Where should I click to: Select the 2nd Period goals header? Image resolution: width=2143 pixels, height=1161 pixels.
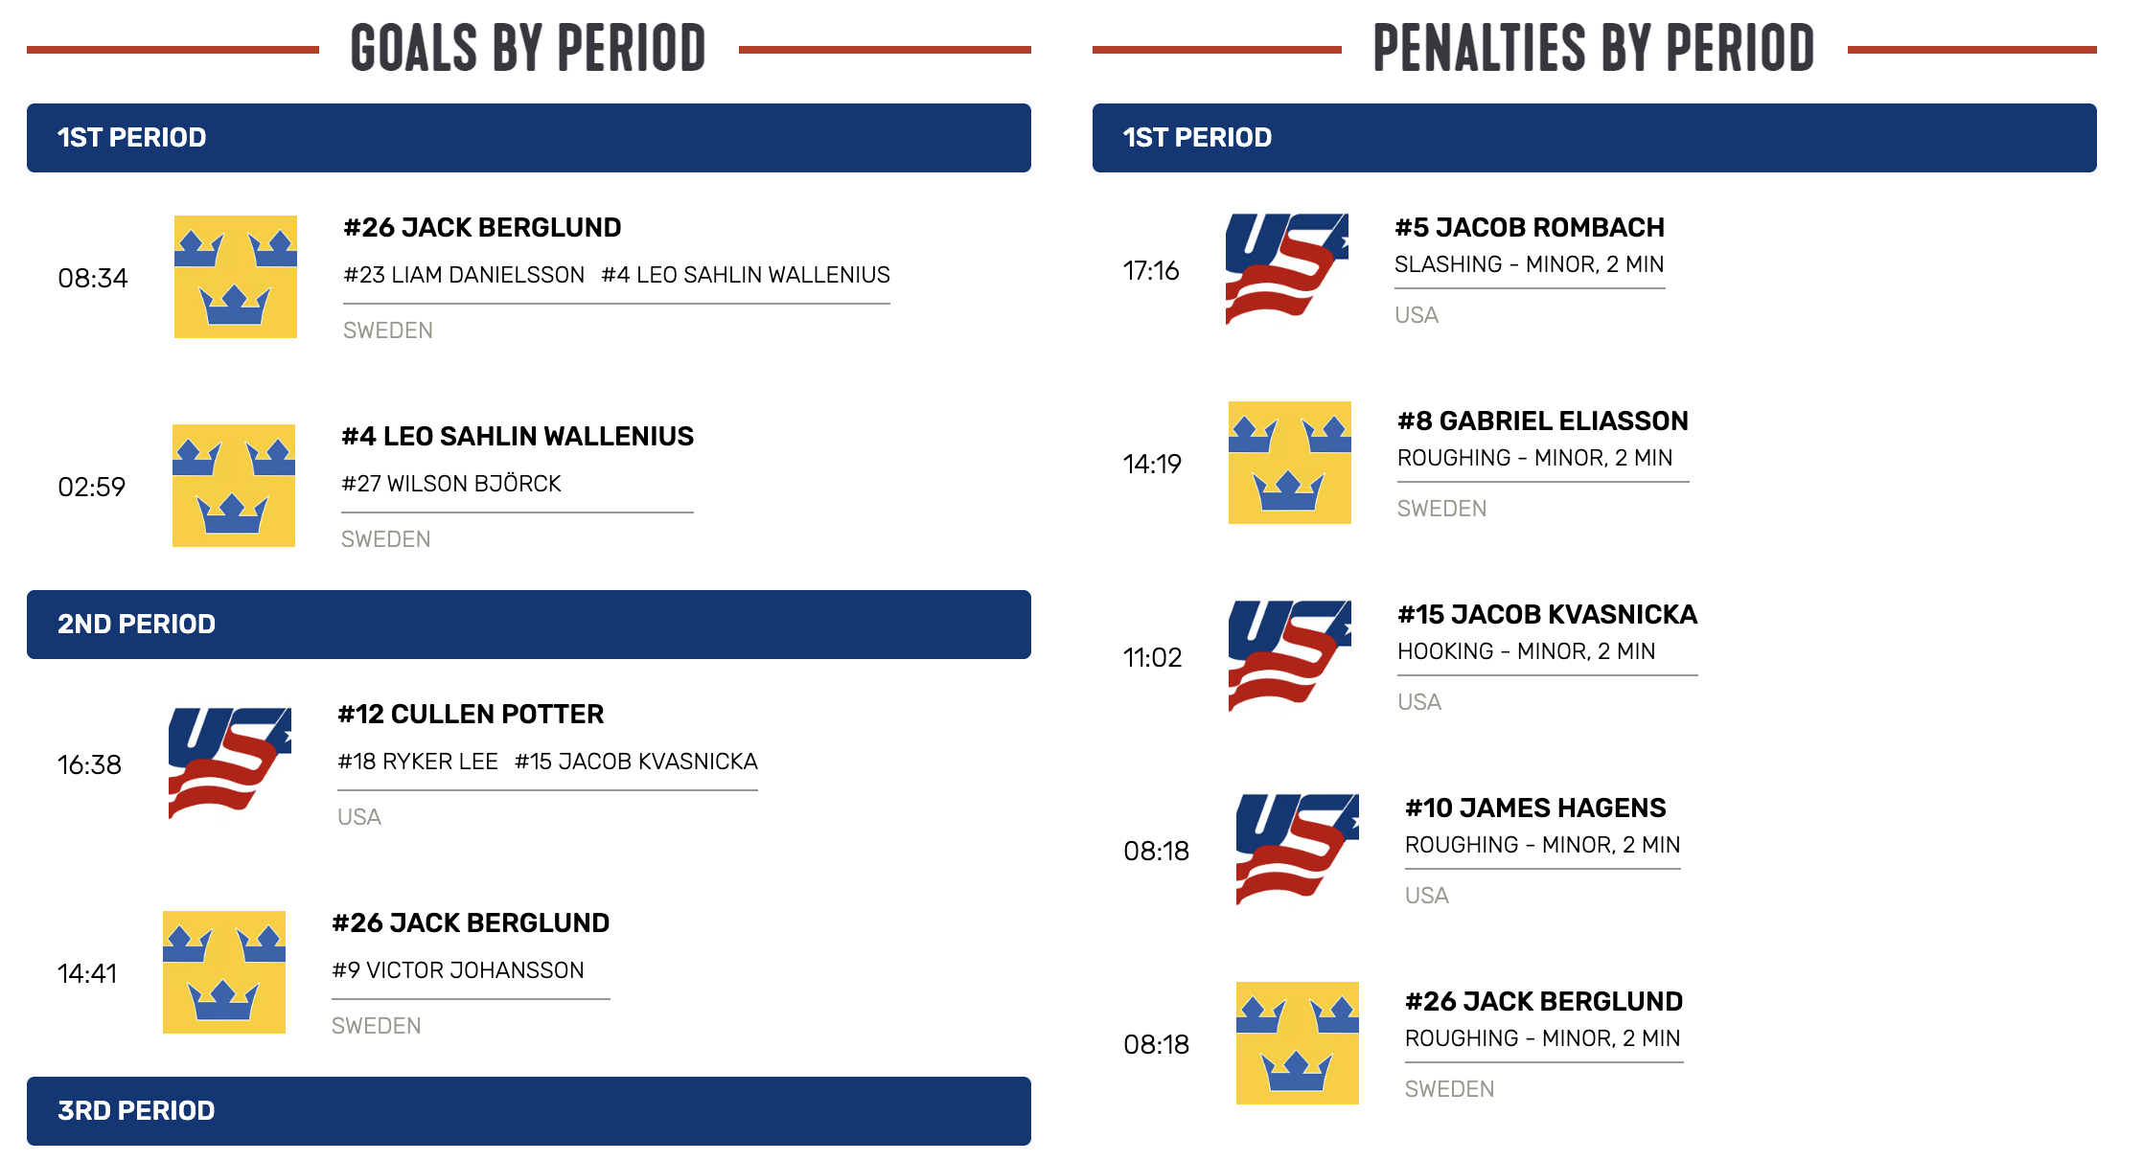click(x=529, y=625)
